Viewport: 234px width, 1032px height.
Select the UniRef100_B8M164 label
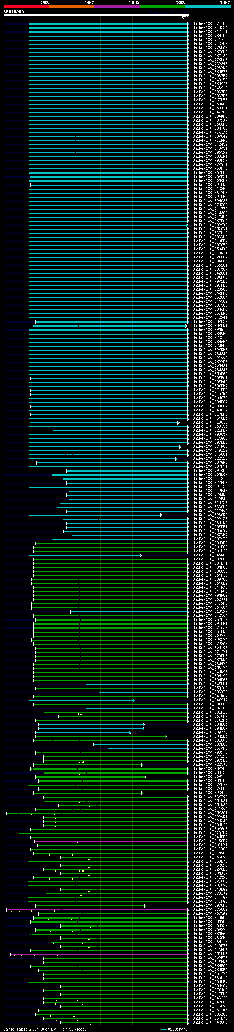tap(210, 986)
